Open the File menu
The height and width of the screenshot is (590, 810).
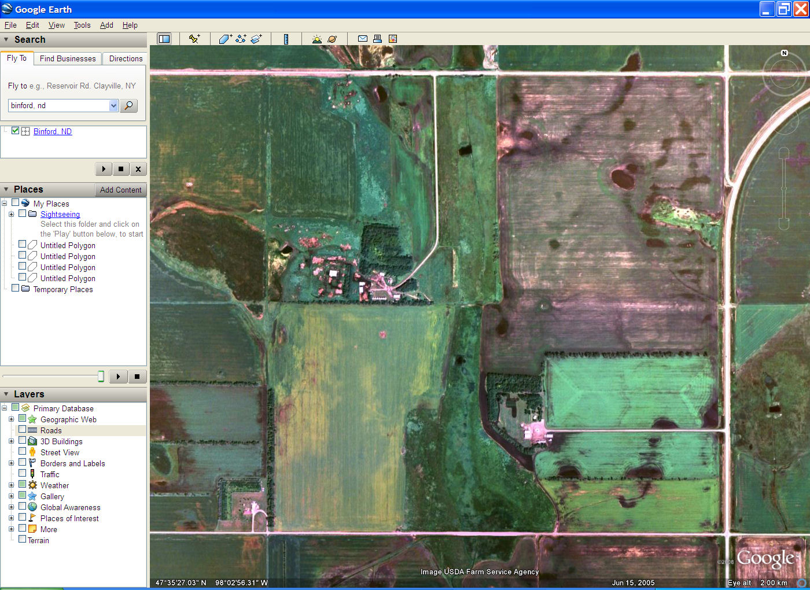point(10,25)
